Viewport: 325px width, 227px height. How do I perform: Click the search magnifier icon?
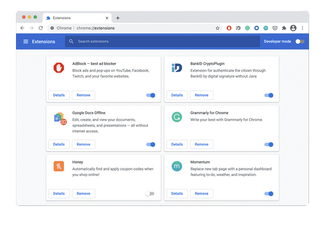pyautogui.click(x=71, y=41)
